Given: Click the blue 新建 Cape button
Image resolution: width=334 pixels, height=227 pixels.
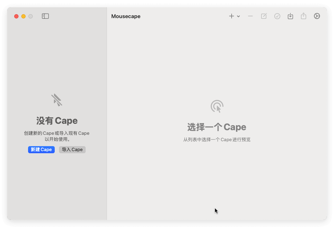Looking at the screenshot, I should coord(41,150).
